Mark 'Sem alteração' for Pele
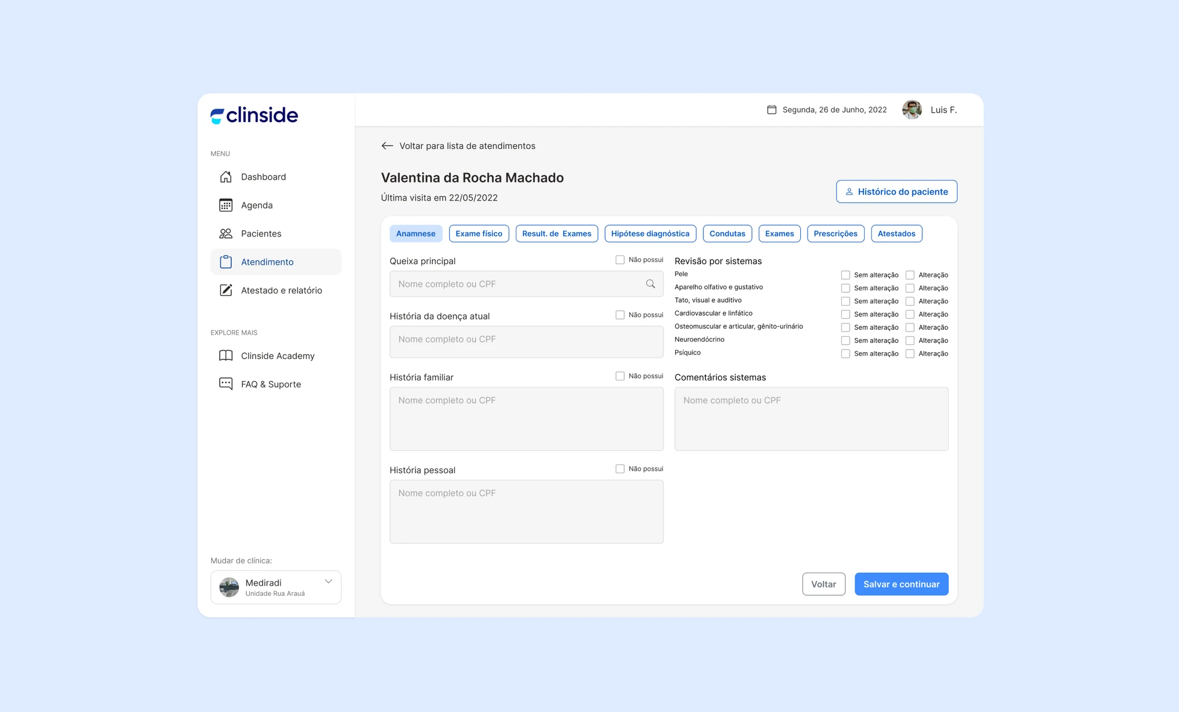 (x=846, y=275)
